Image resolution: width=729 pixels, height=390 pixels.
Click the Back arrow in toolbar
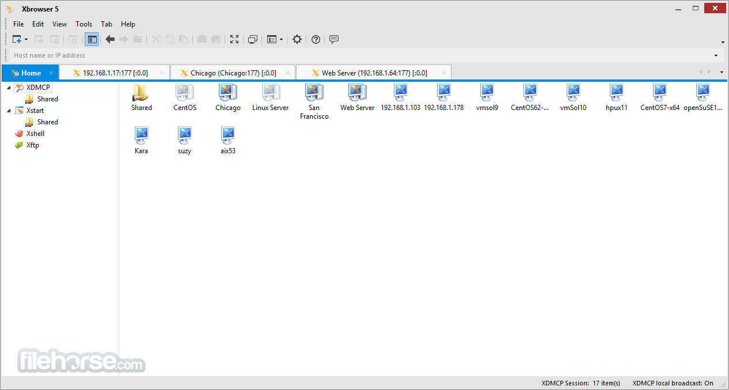point(109,39)
